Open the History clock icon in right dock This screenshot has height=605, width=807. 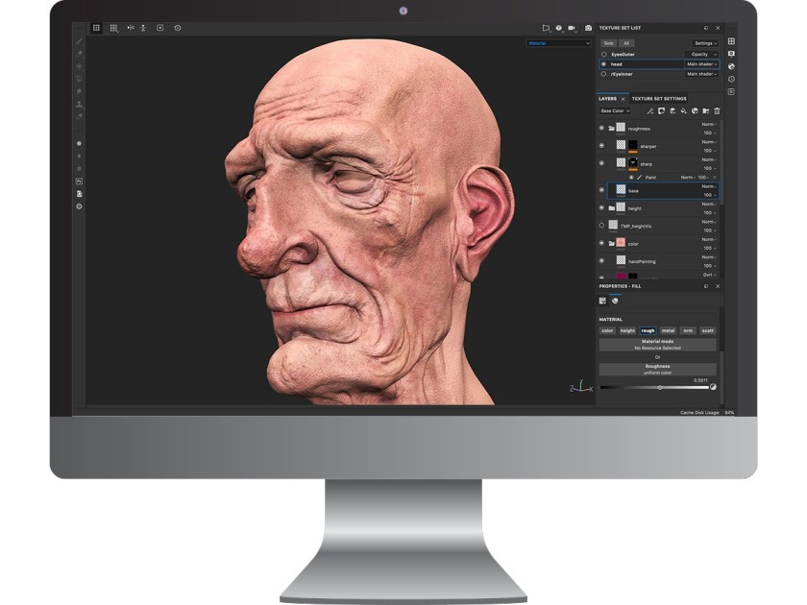pos(731,79)
